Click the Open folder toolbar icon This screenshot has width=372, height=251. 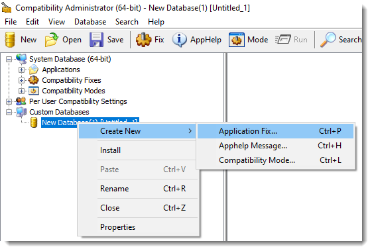pos(52,40)
